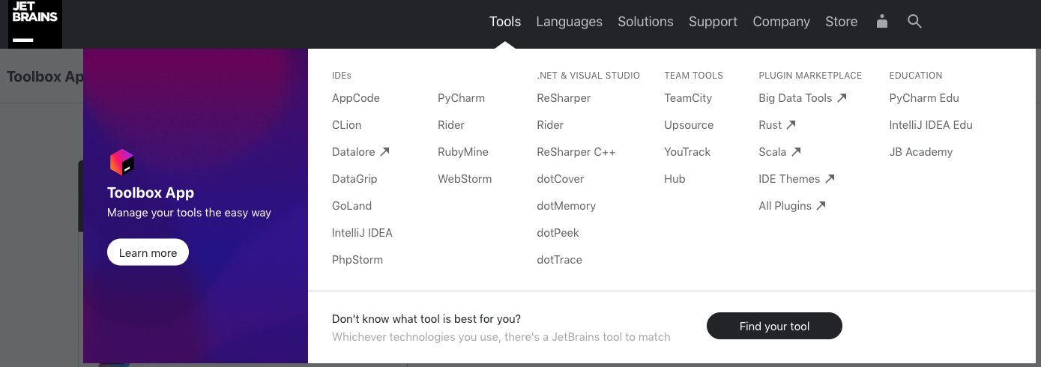
Task: Select PyCharm from the IDEs list
Action: click(x=461, y=98)
